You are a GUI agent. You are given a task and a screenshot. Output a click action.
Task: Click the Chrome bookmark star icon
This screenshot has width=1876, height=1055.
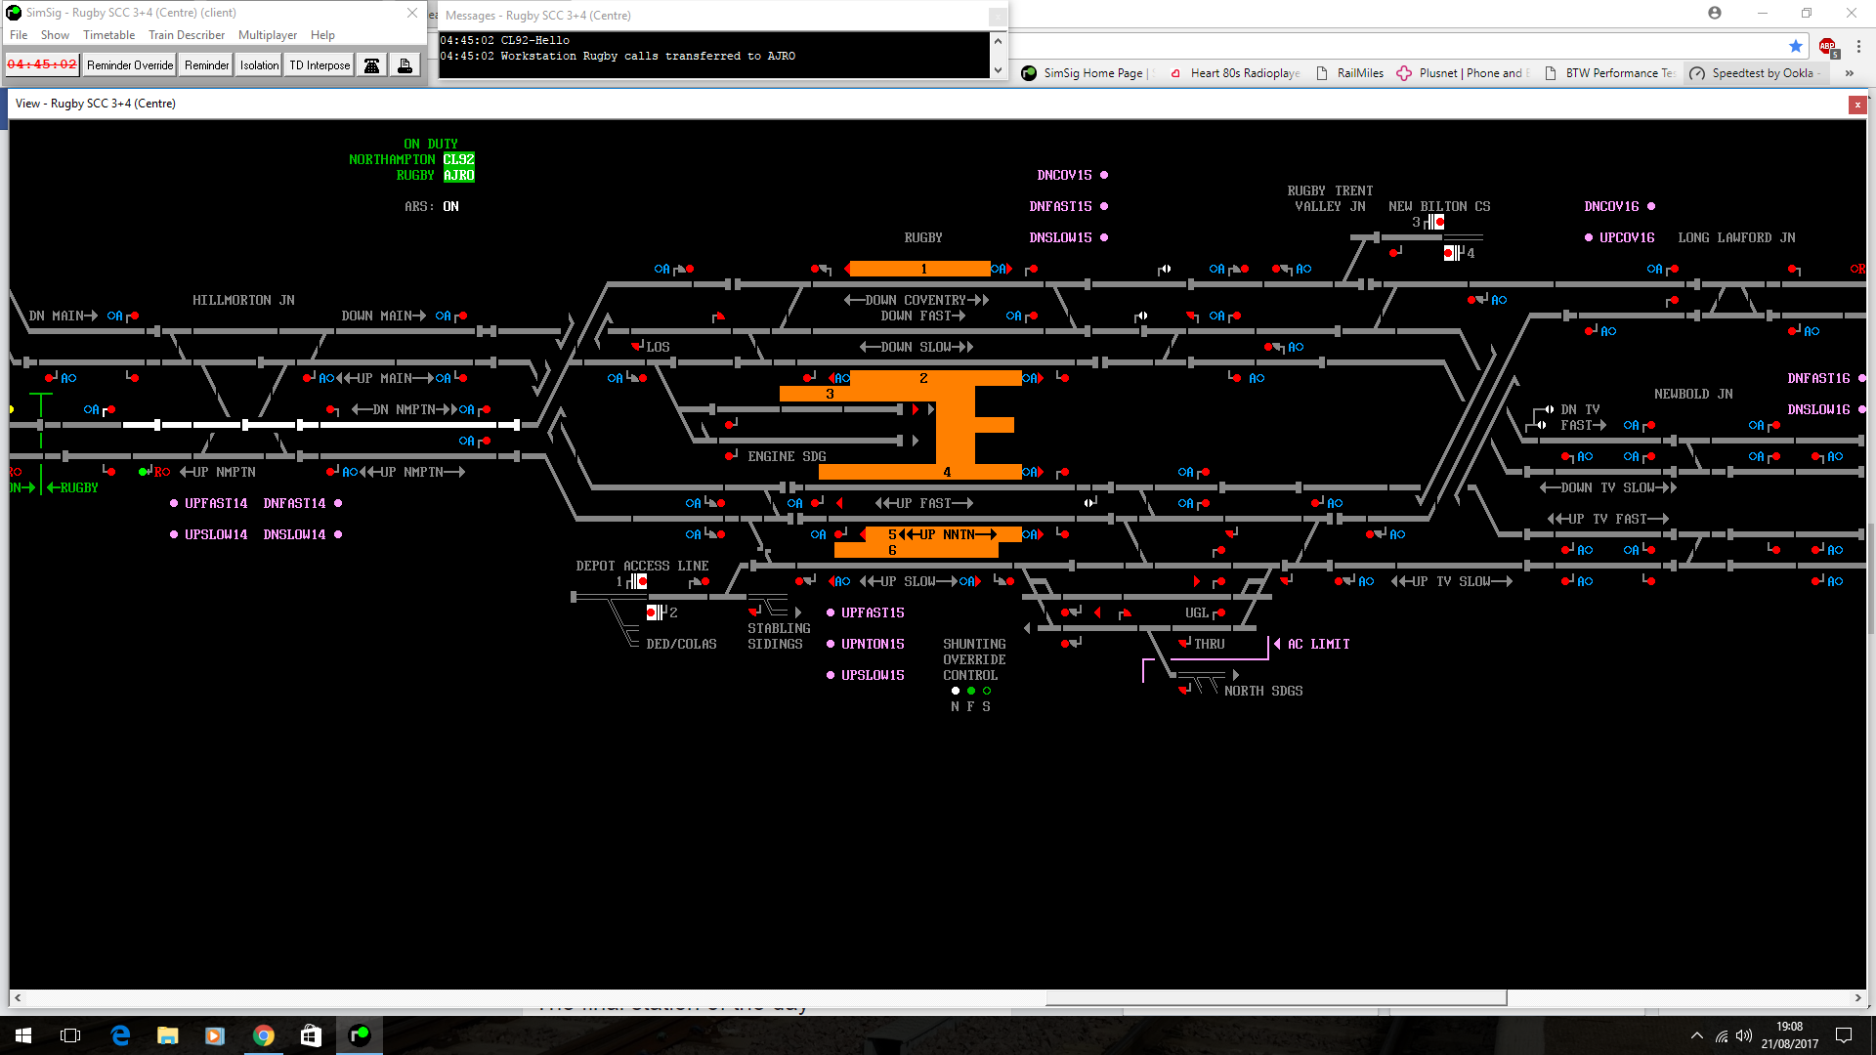click(1796, 46)
